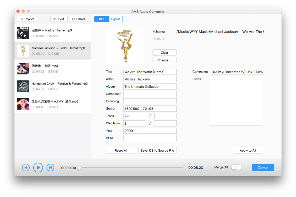This screenshot has width=296, height=197.
Task: Click the Comments input field
Action: coord(237,72)
